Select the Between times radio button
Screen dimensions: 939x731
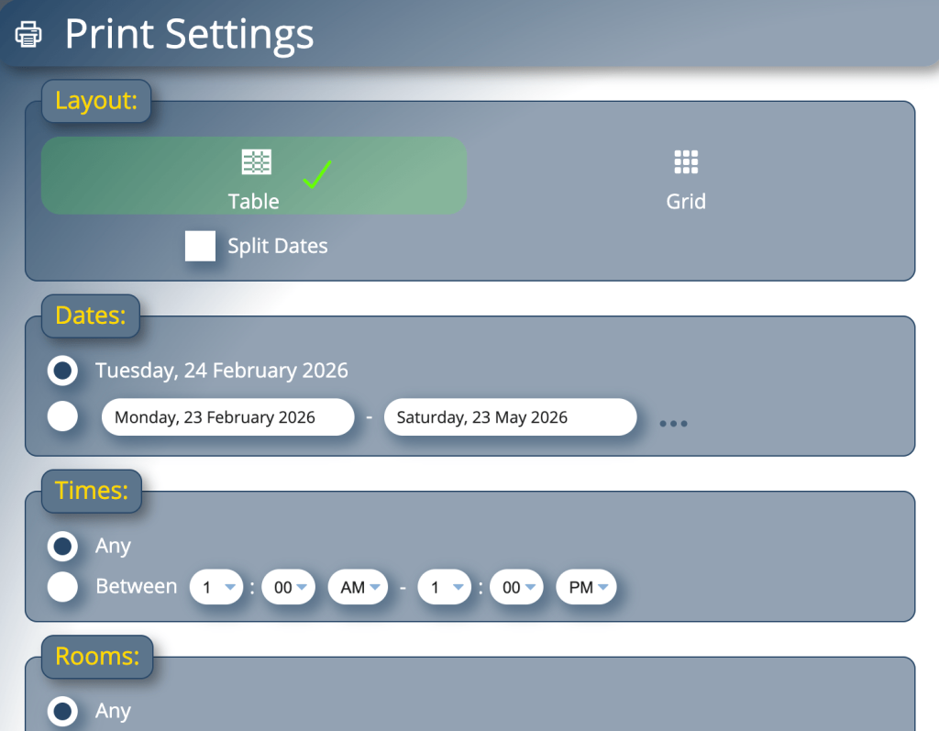pyautogui.click(x=62, y=587)
